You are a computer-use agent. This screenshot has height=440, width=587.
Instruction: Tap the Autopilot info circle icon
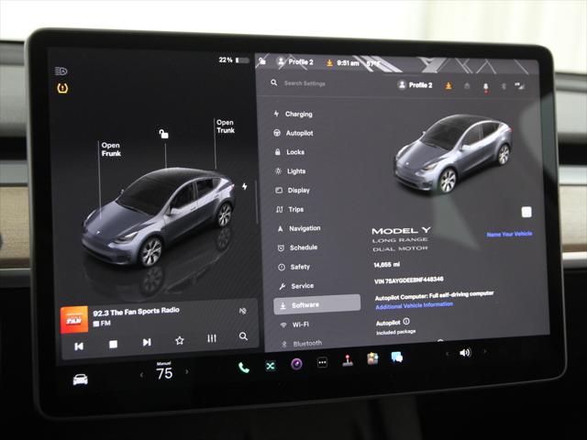pyautogui.click(x=406, y=321)
